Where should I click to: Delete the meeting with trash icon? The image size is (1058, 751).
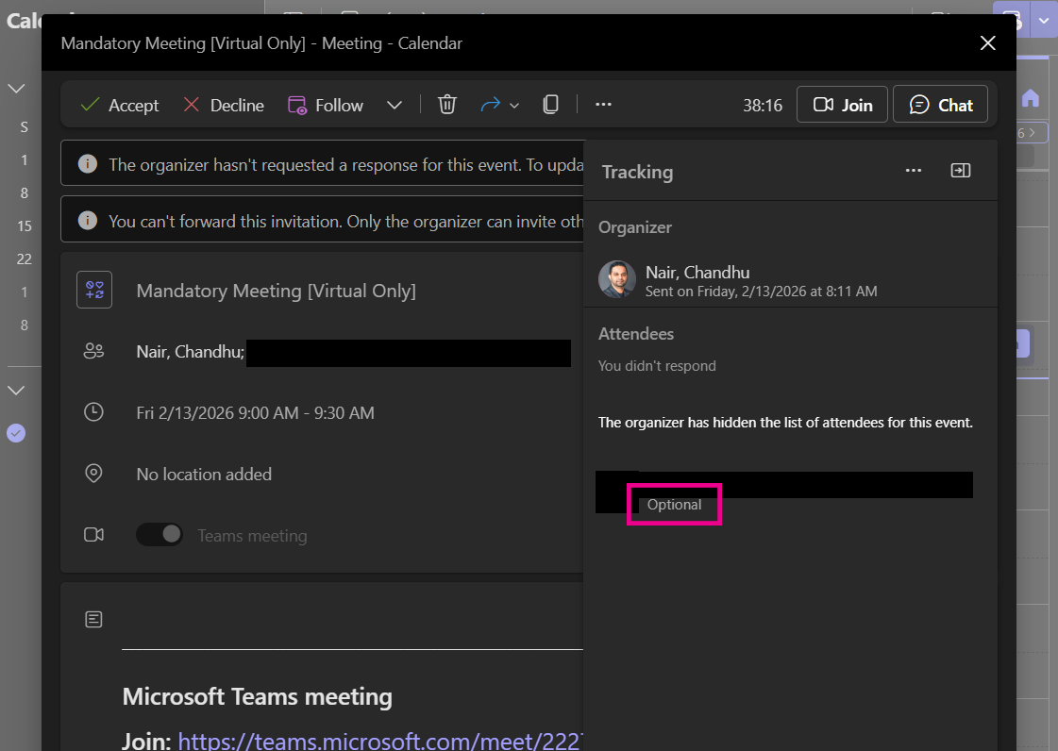tap(447, 105)
